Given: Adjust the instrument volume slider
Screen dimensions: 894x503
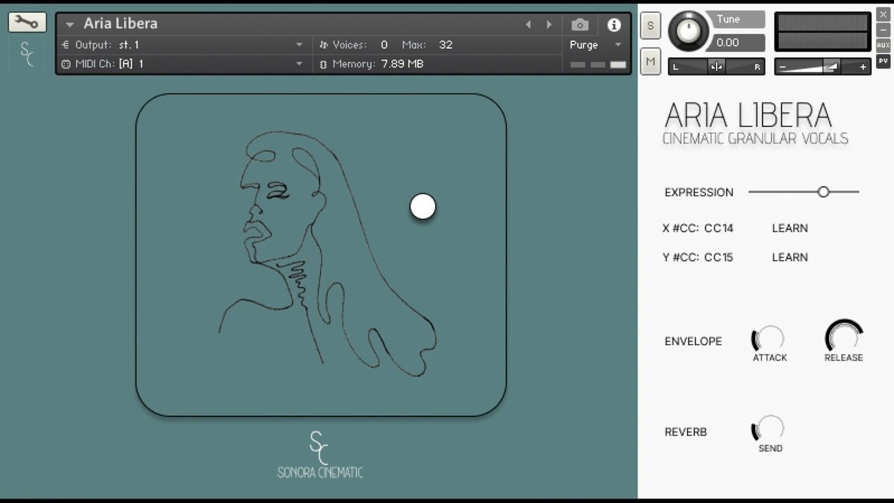Looking at the screenshot, I should [823, 66].
